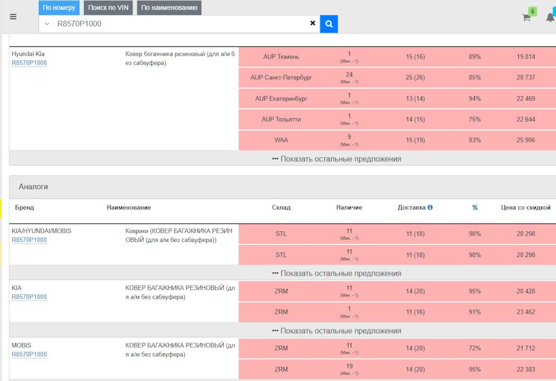Click the Склад column header
Viewport: 556px width, 381px height.
(x=281, y=207)
